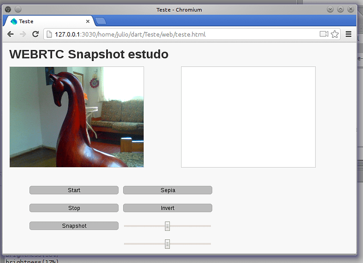Minimize the Chromium window

point(330,9)
